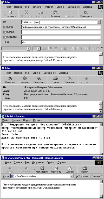Click the Переход (Go) button
The width and height of the screenshot is (104, 199).
82,176
